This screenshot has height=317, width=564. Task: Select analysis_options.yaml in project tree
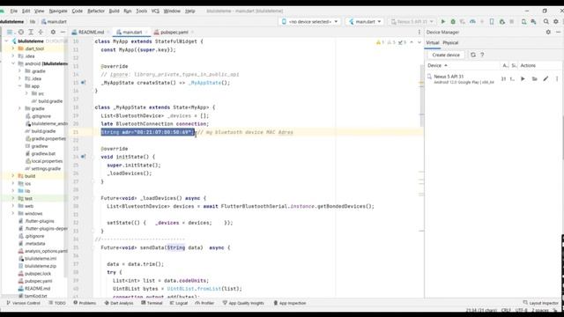pyautogui.click(x=42, y=251)
